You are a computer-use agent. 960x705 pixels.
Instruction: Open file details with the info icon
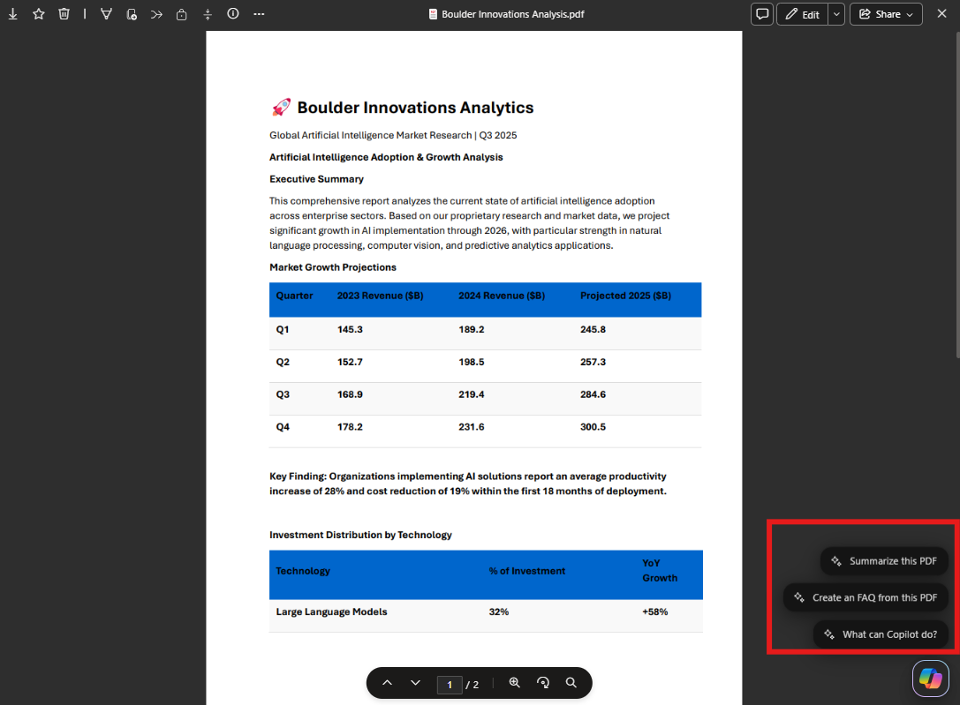point(233,14)
